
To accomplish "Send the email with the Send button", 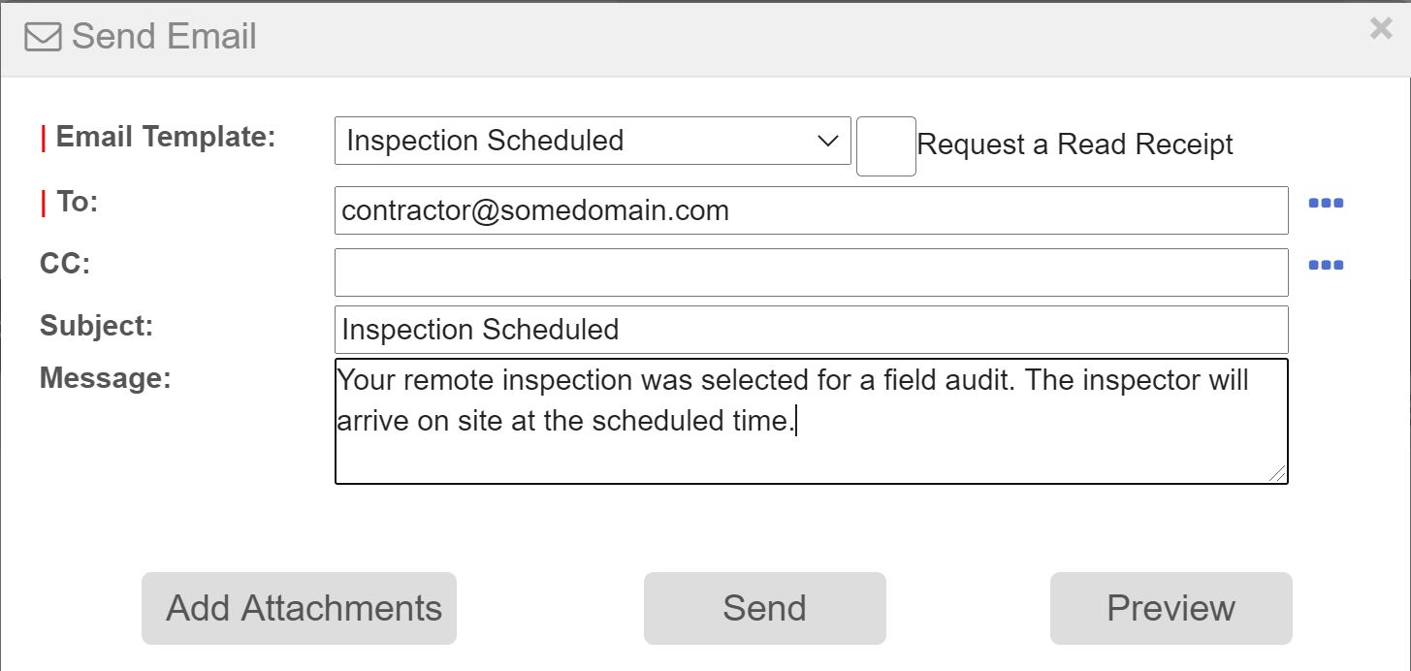I will coord(764,608).
